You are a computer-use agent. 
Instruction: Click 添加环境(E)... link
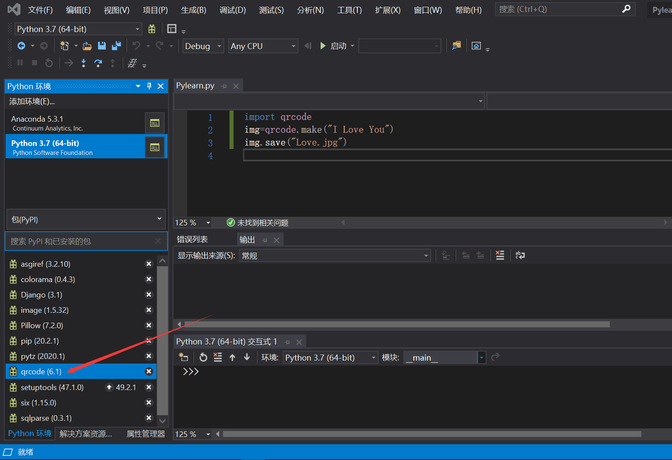pyautogui.click(x=32, y=102)
